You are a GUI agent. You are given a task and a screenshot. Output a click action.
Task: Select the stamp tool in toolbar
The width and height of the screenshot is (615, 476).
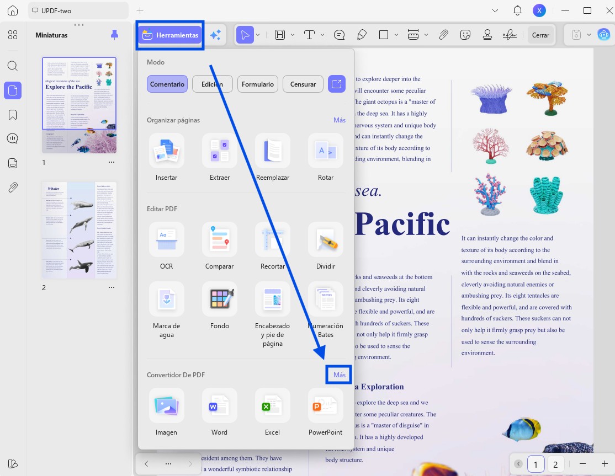[x=487, y=35]
